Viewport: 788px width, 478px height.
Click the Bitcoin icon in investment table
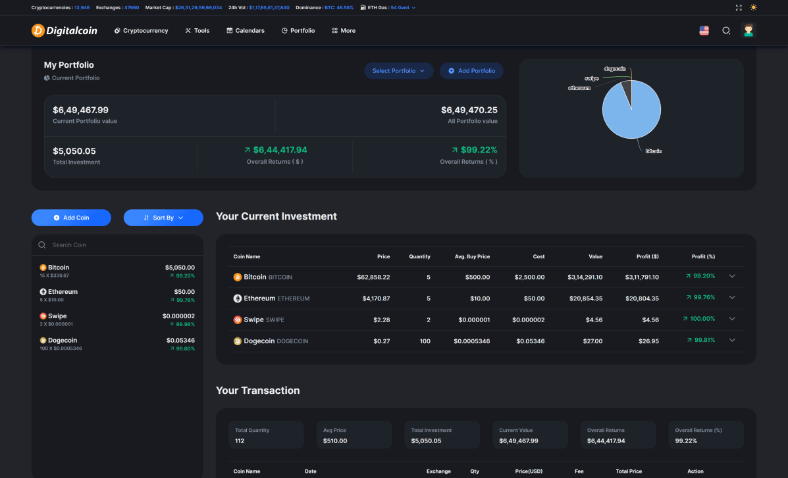coord(238,277)
